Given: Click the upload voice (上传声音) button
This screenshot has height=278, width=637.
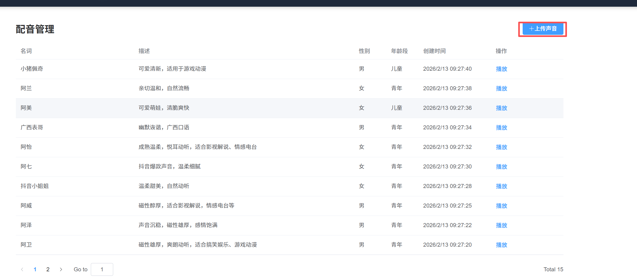Looking at the screenshot, I should coord(543,29).
